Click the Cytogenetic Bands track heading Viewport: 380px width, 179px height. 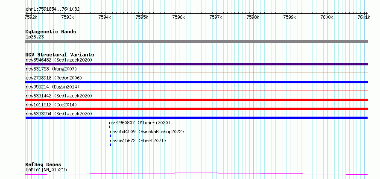click(x=51, y=32)
